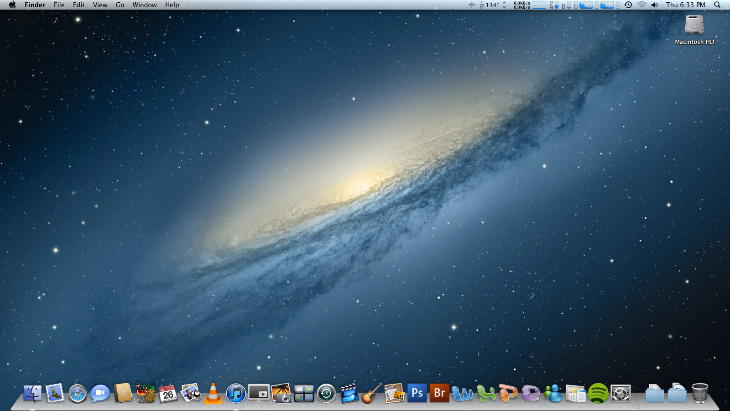
Task: Launch Adobe Bridge Br icon
Action: pos(439,393)
